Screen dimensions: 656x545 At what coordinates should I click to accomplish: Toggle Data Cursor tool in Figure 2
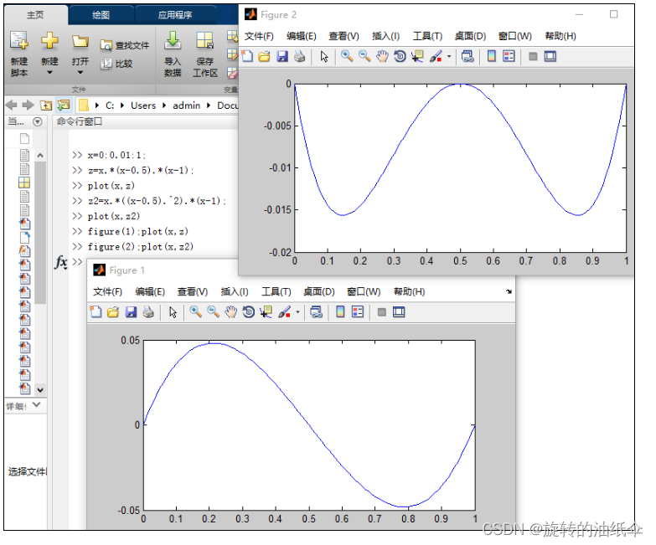[417, 56]
